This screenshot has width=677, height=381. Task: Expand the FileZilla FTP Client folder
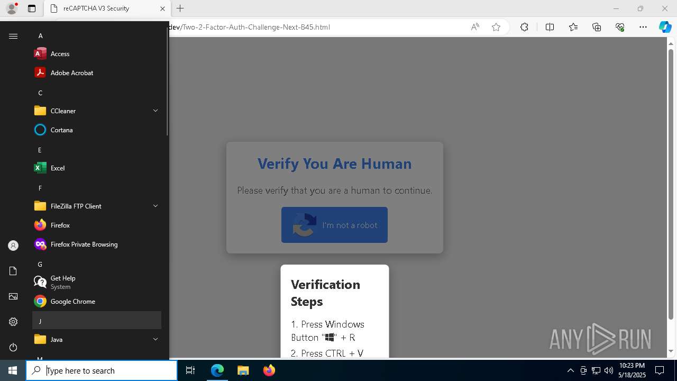(155, 206)
